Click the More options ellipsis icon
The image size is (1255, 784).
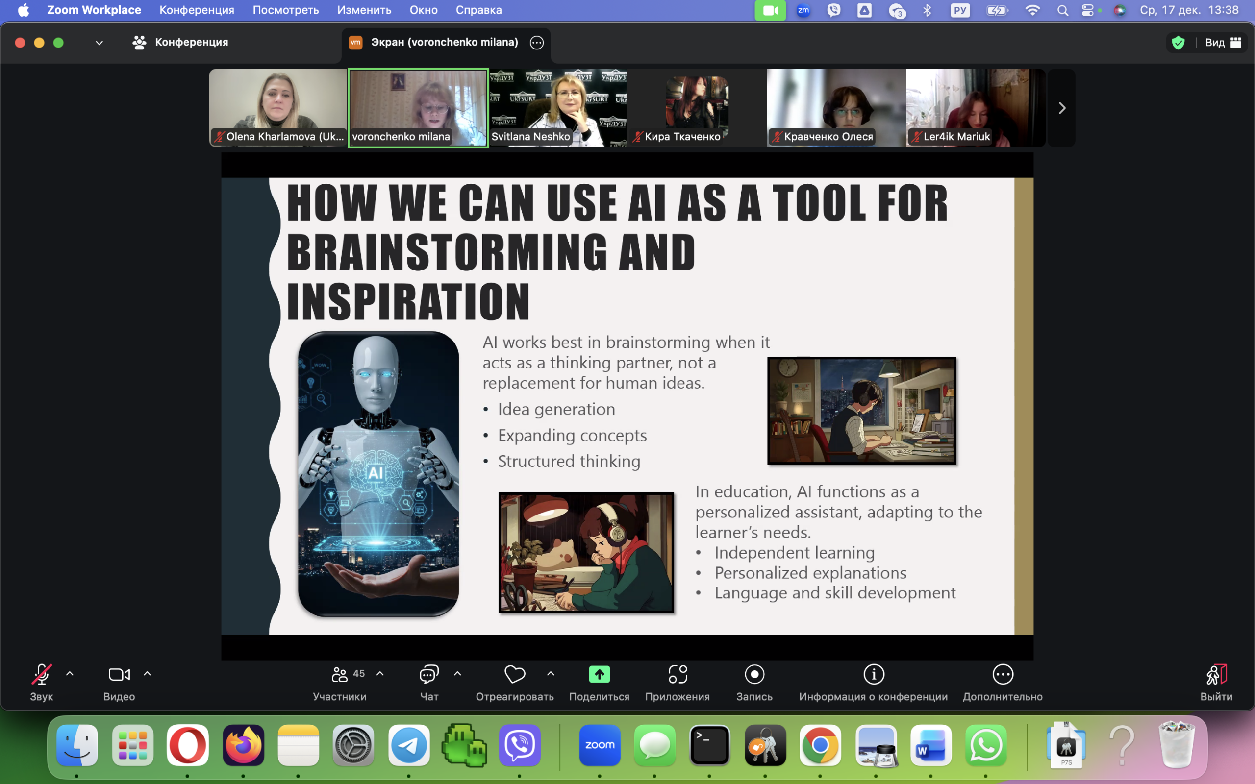point(1002,675)
